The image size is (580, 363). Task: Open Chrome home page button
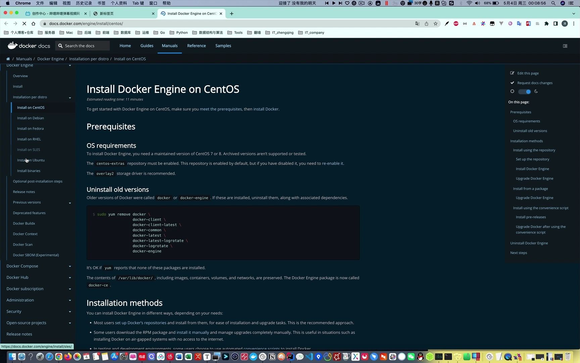click(x=33, y=24)
